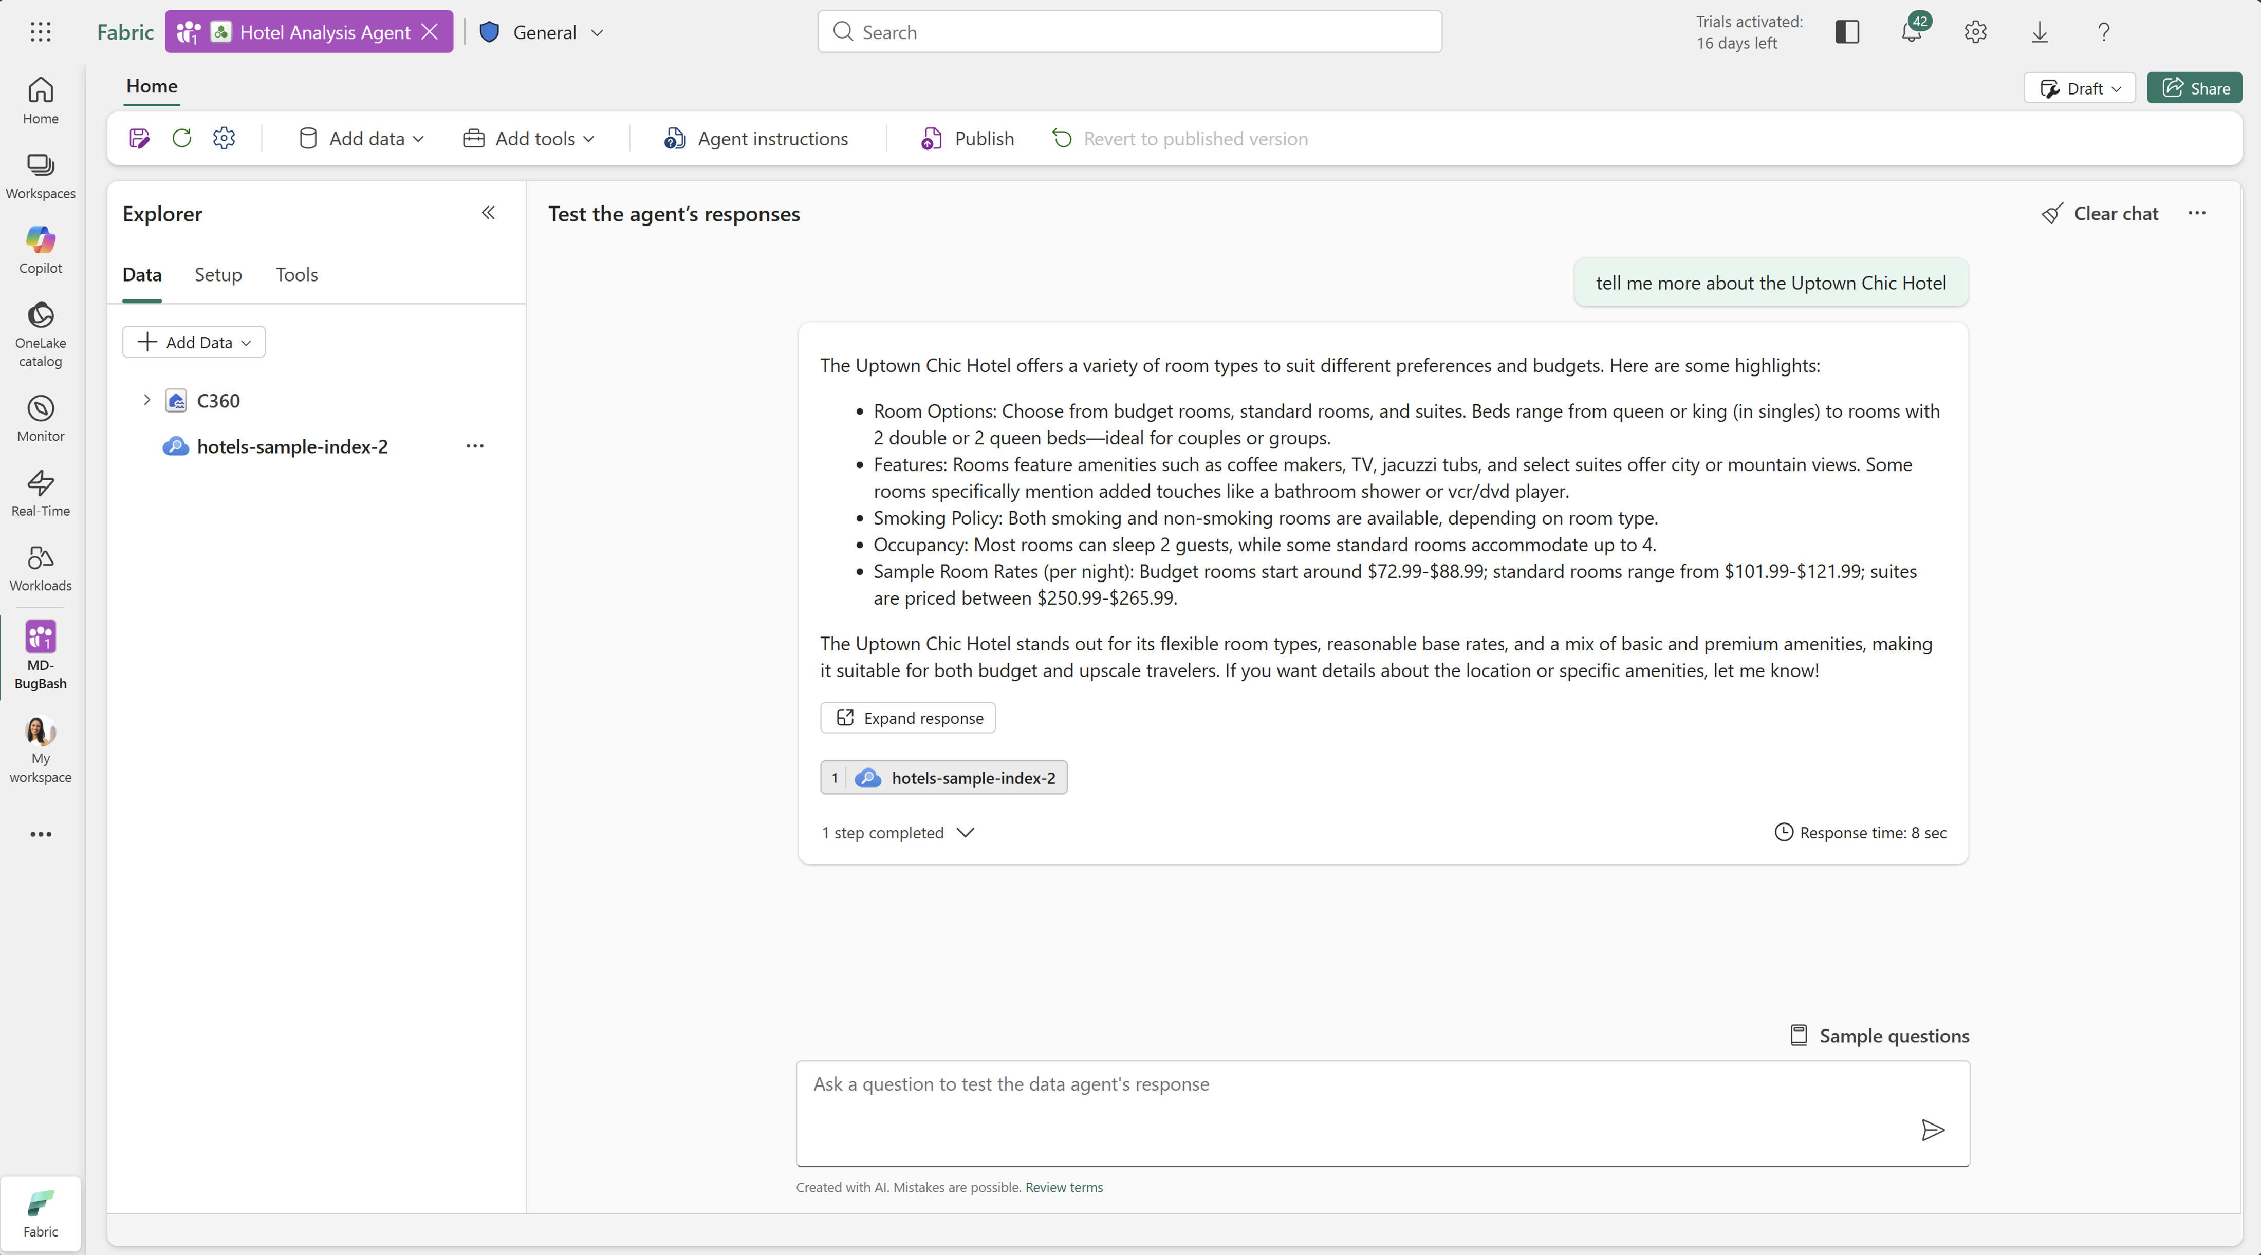The image size is (2261, 1255).
Task: Collapse the Explorer pane
Action: [488, 213]
